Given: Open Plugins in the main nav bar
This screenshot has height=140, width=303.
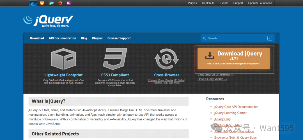Looking at the screenshot, I should click(97, 38).
